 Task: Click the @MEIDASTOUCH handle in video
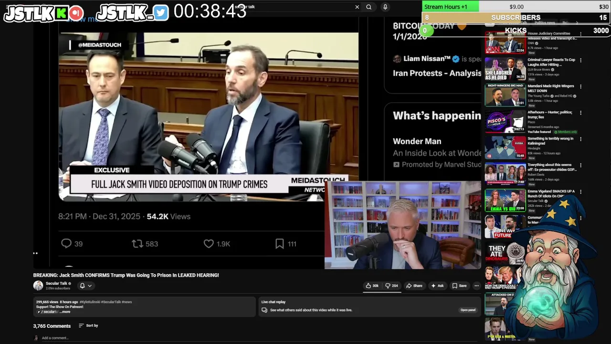99,45
